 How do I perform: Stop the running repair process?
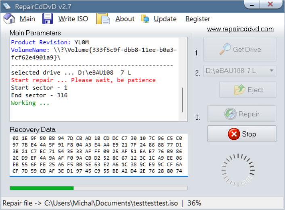pos(242,134)
